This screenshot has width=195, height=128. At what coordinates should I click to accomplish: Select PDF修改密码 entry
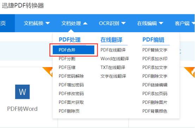pos(71,94)
